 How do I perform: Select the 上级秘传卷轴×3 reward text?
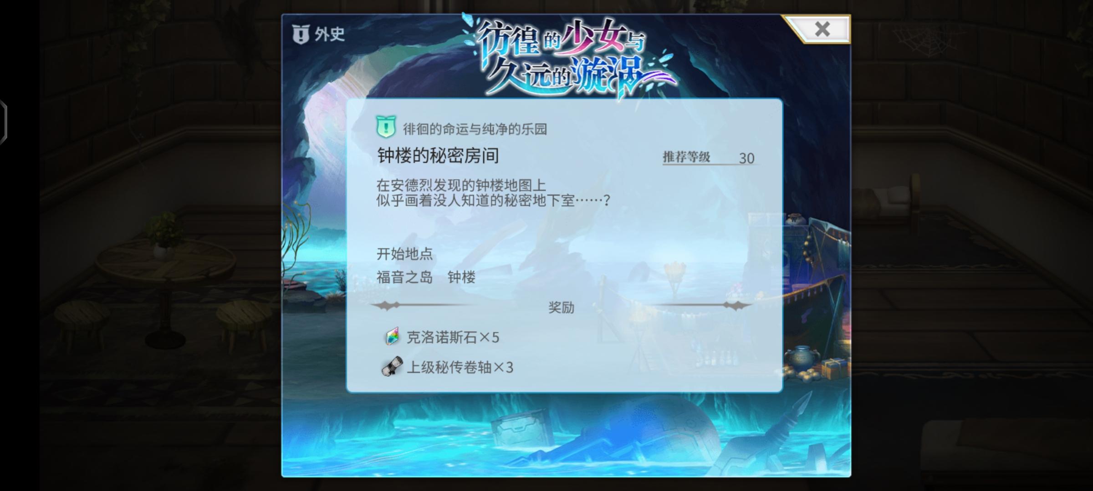pos(460,367)
